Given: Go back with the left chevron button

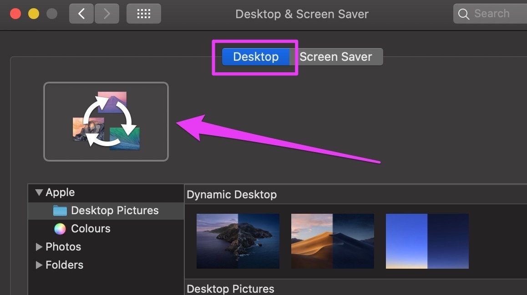Looking at the screenshot, I should [81, 14].
